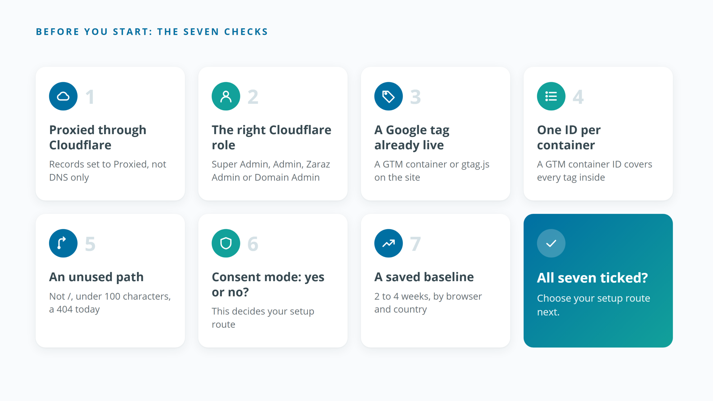Select 'Consent mode: yes or no?' heading
This screenshot has width=713, height=401.
(x=268, y=285)
